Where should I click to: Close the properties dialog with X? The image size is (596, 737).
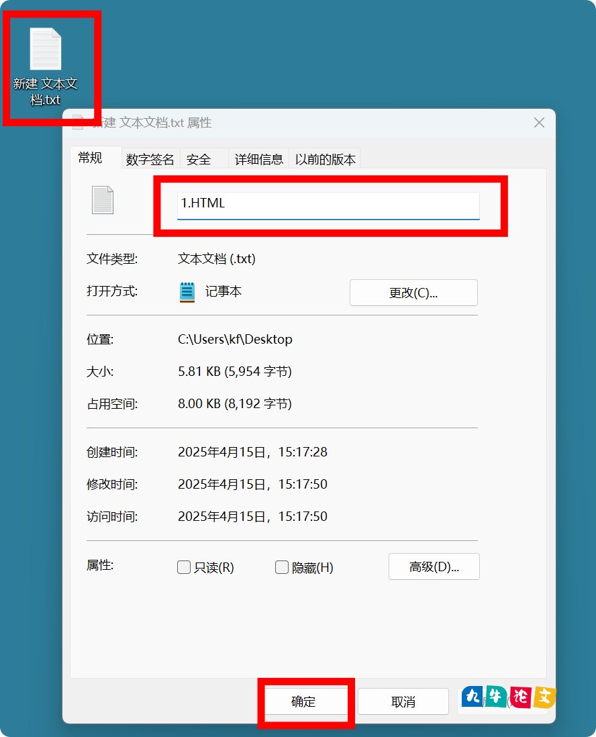[x=539, y=123]
